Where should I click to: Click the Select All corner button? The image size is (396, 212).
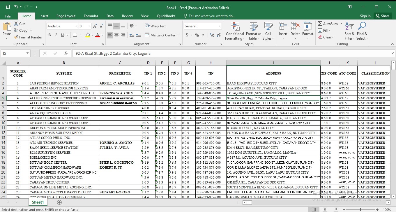4,63
